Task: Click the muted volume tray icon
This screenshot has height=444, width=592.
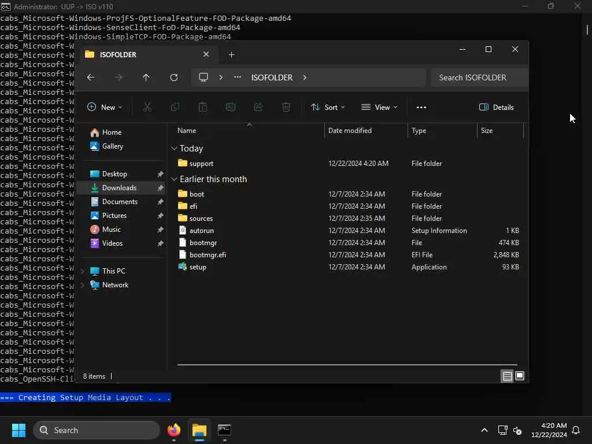Action: point(517,430)
